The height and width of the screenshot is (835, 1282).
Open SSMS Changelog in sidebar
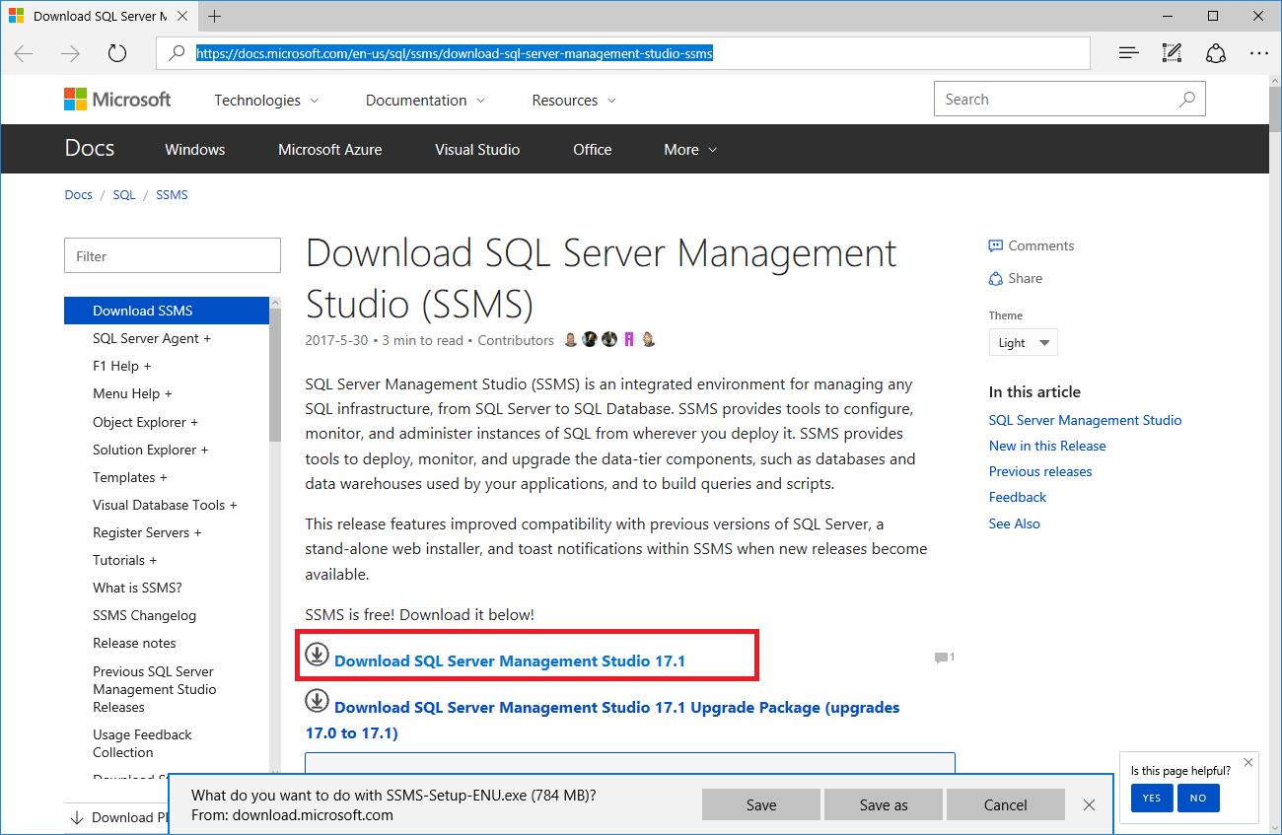point(144,615)
